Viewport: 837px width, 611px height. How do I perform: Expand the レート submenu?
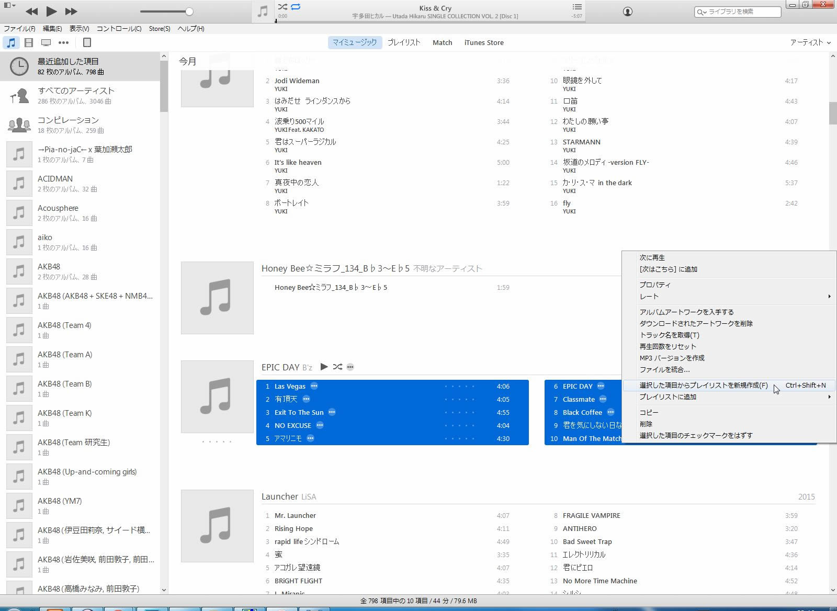[x=729, y=296]
